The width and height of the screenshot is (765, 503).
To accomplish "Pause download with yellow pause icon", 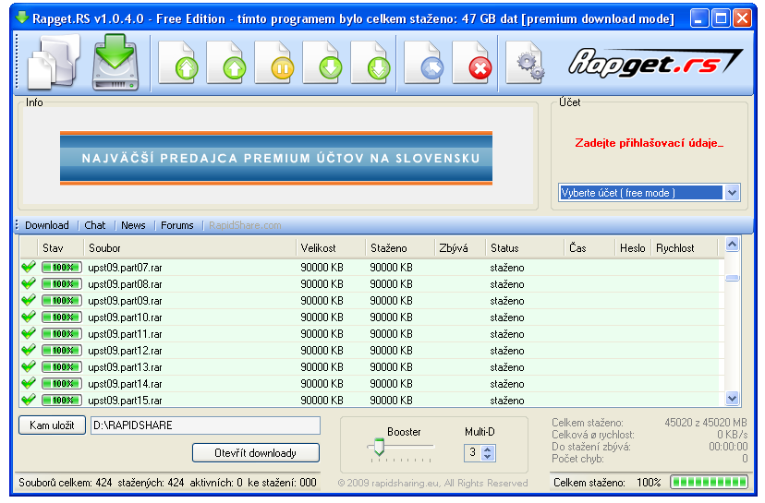I will point(274,63).
